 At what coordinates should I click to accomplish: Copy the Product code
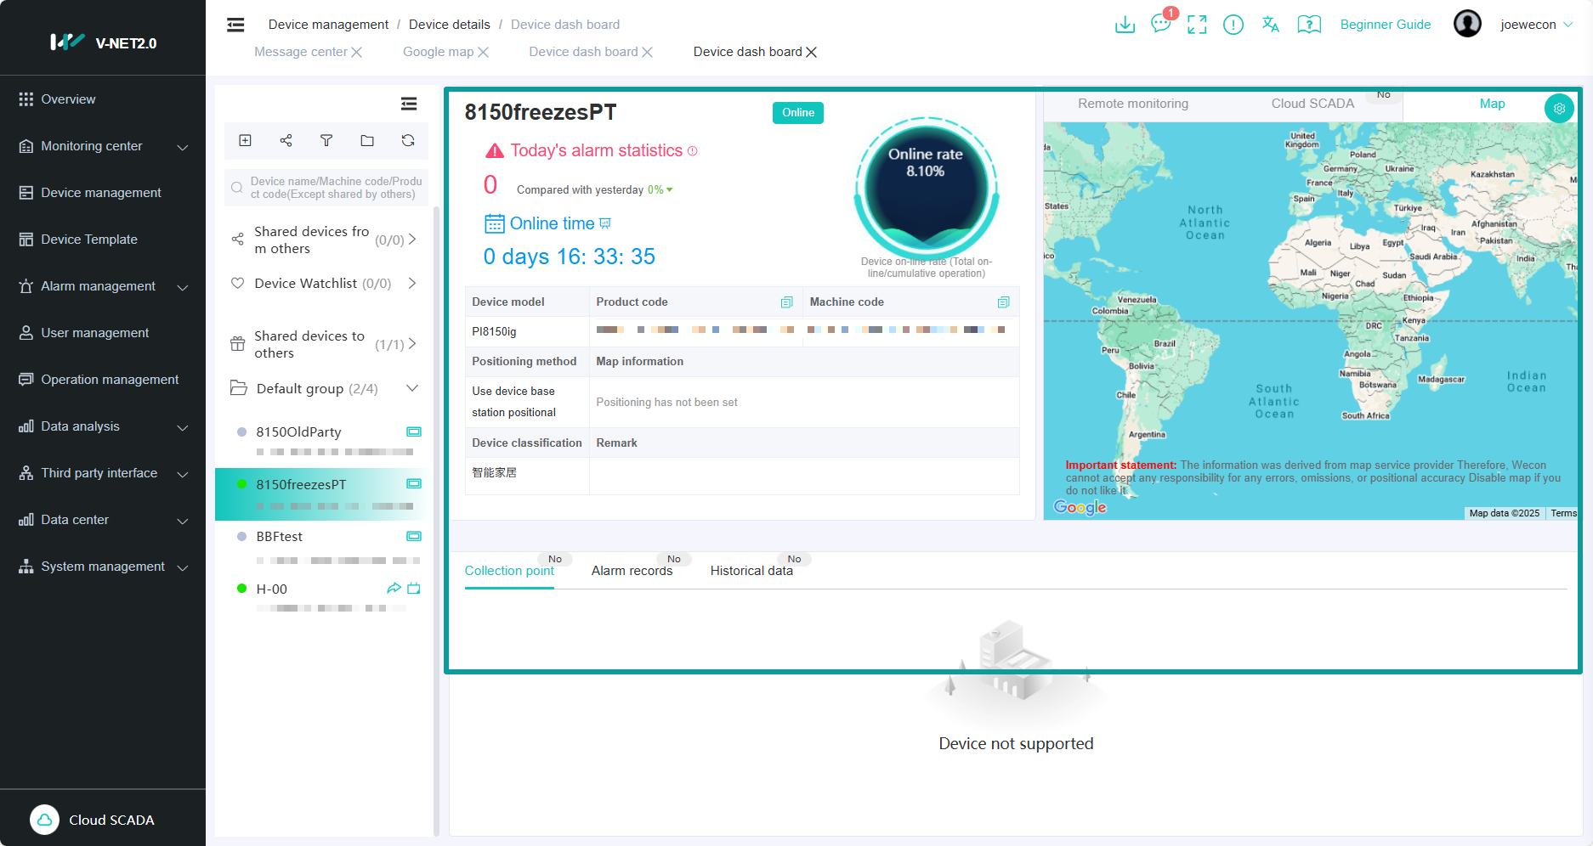(x=786, y=302)
